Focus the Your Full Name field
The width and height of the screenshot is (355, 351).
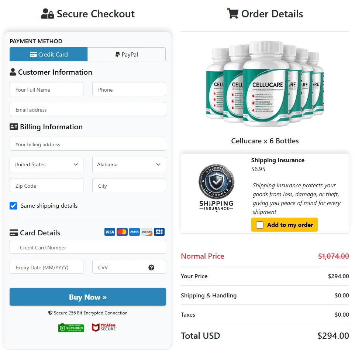(46, 89)
